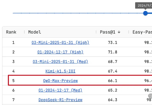Click the Easy-Pass column header
Viewport: 152px width, 105px height.
142,32
